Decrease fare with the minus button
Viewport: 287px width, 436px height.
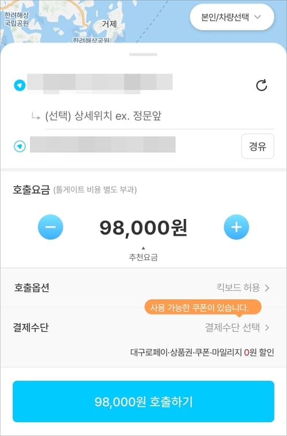click(x=51, y=227)
